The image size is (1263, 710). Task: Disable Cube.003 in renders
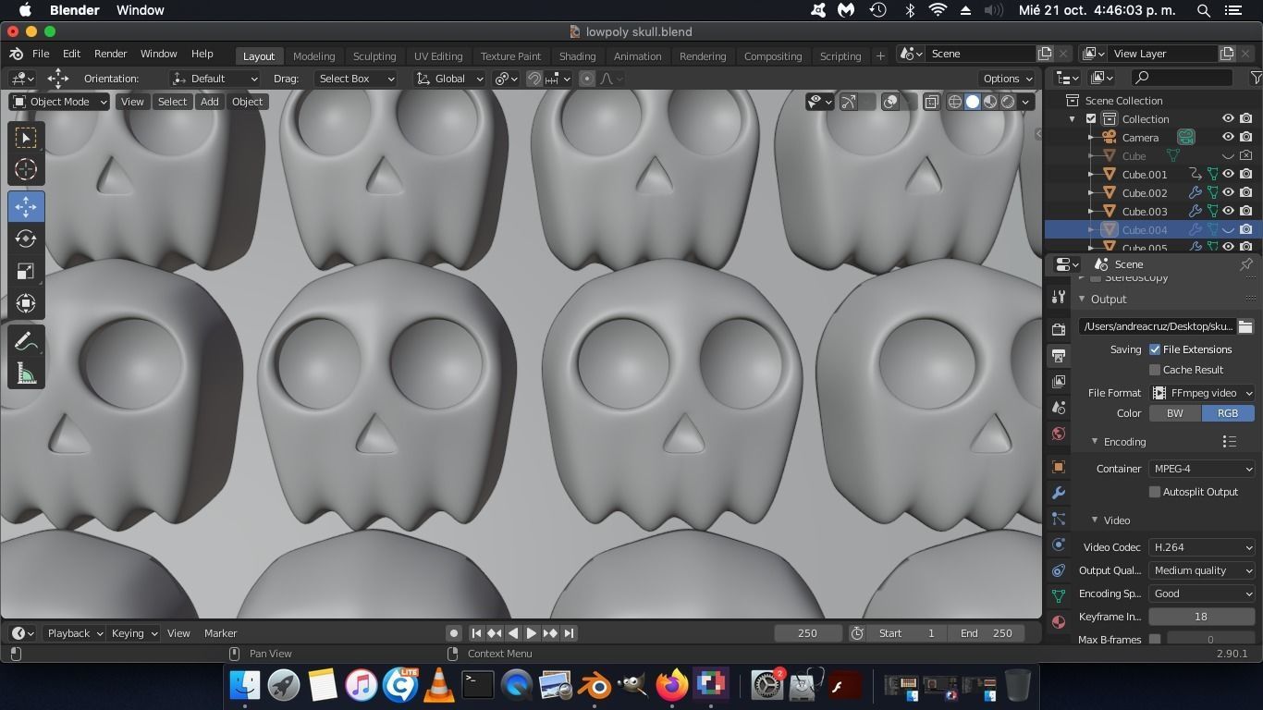point(1246,211)
